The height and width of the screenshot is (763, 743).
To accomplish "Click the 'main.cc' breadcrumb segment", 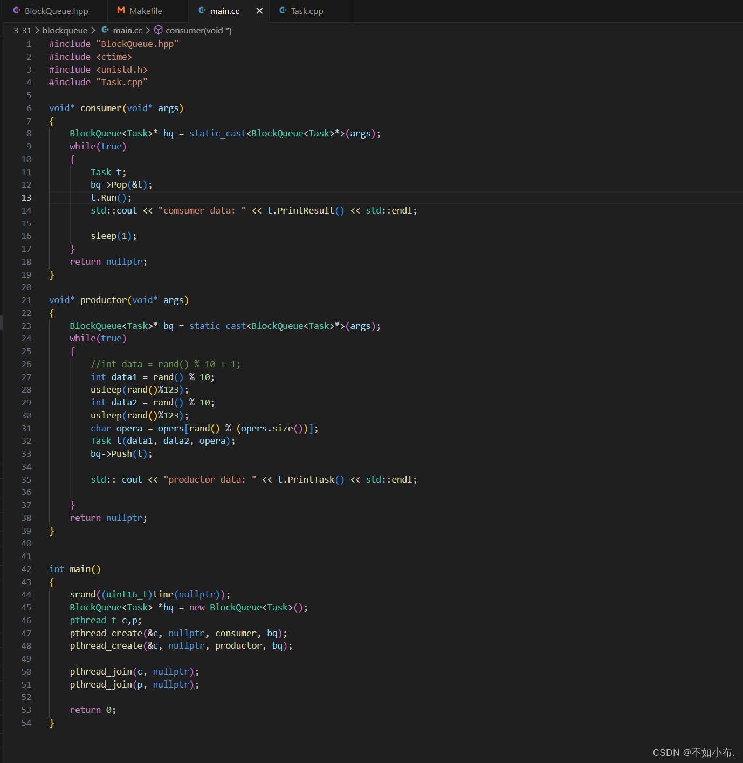I will pyautogui.click(x=128, y=31).
